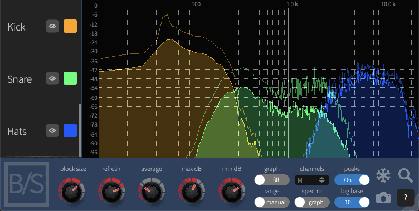This screenshot has width=419, height=211.
Task: Turn off the peaks On toggle
Action: coord(352,180)
